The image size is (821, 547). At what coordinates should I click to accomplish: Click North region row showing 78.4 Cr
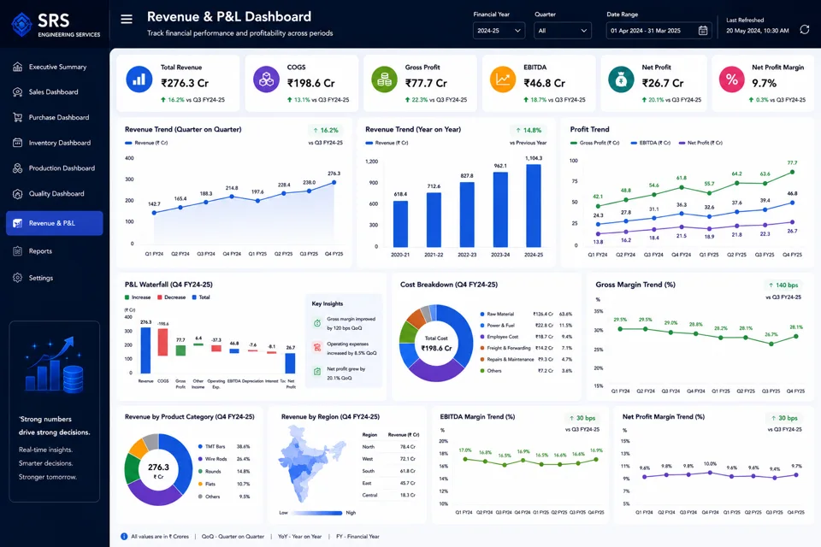coord(391,447)
